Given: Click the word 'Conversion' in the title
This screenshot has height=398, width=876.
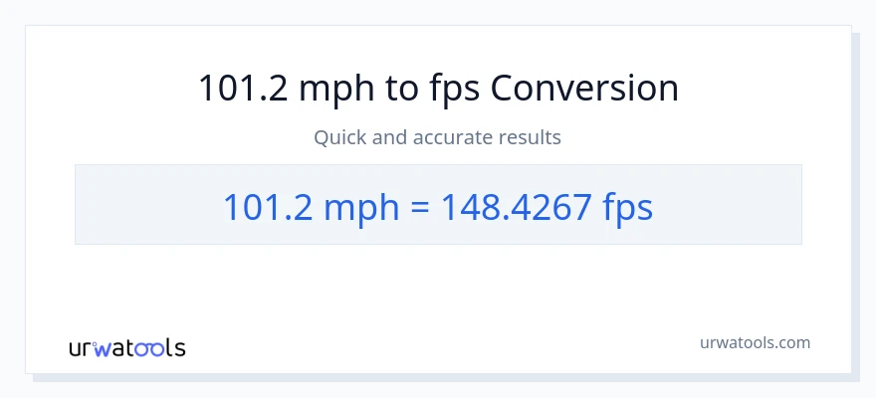Looking at the screenshot, I should point(584,89).
